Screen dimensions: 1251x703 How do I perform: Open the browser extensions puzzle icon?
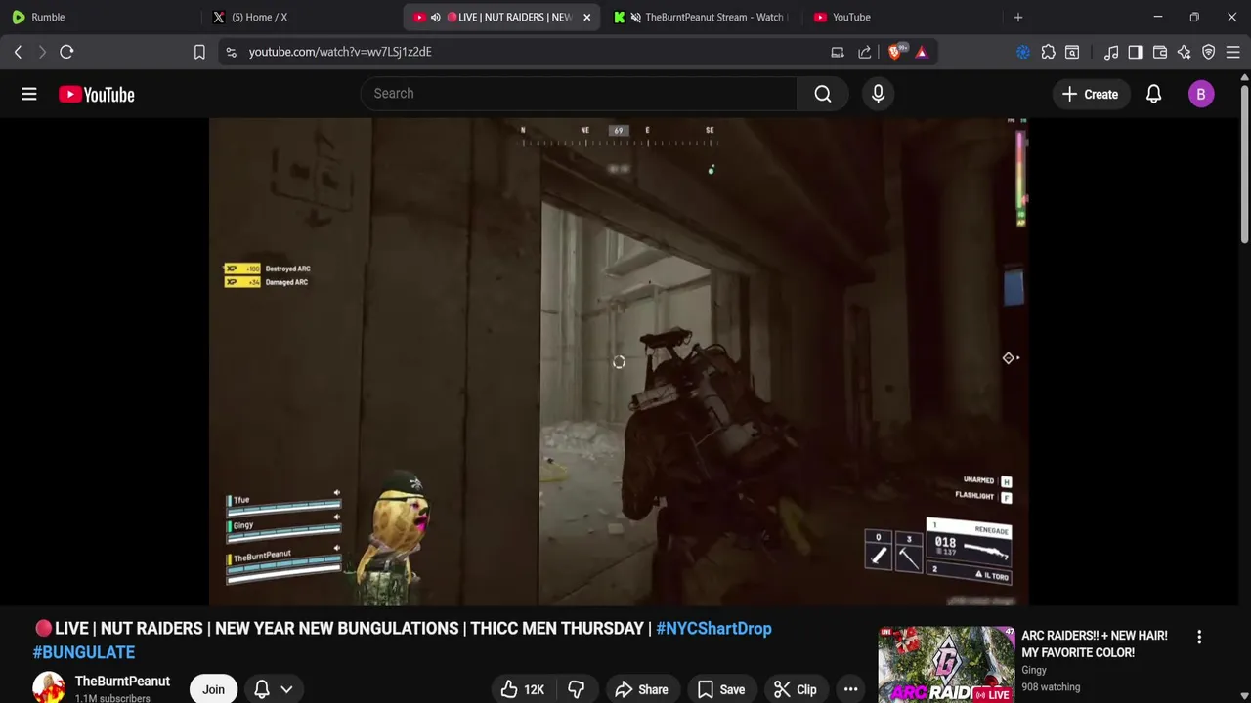(1048, 52)
